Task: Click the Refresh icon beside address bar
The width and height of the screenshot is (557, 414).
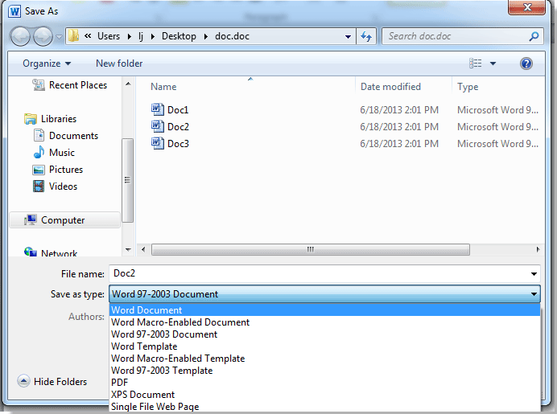Action: (x=367, y=36)
